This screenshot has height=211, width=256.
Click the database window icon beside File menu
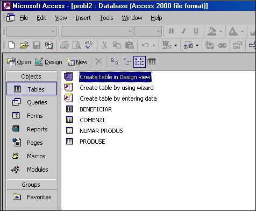pos(11,18)
